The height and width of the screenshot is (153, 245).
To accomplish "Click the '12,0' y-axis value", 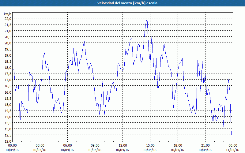I will pyautogui.click(x=8, y=141).
